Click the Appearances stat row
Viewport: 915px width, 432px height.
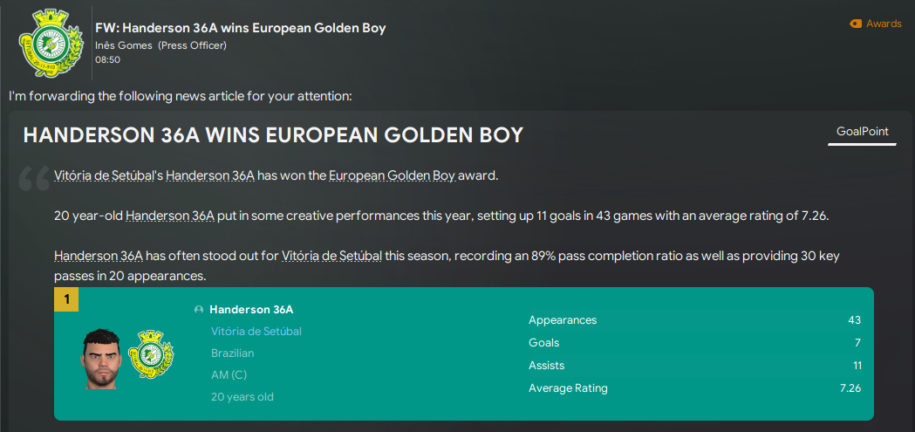694,320
